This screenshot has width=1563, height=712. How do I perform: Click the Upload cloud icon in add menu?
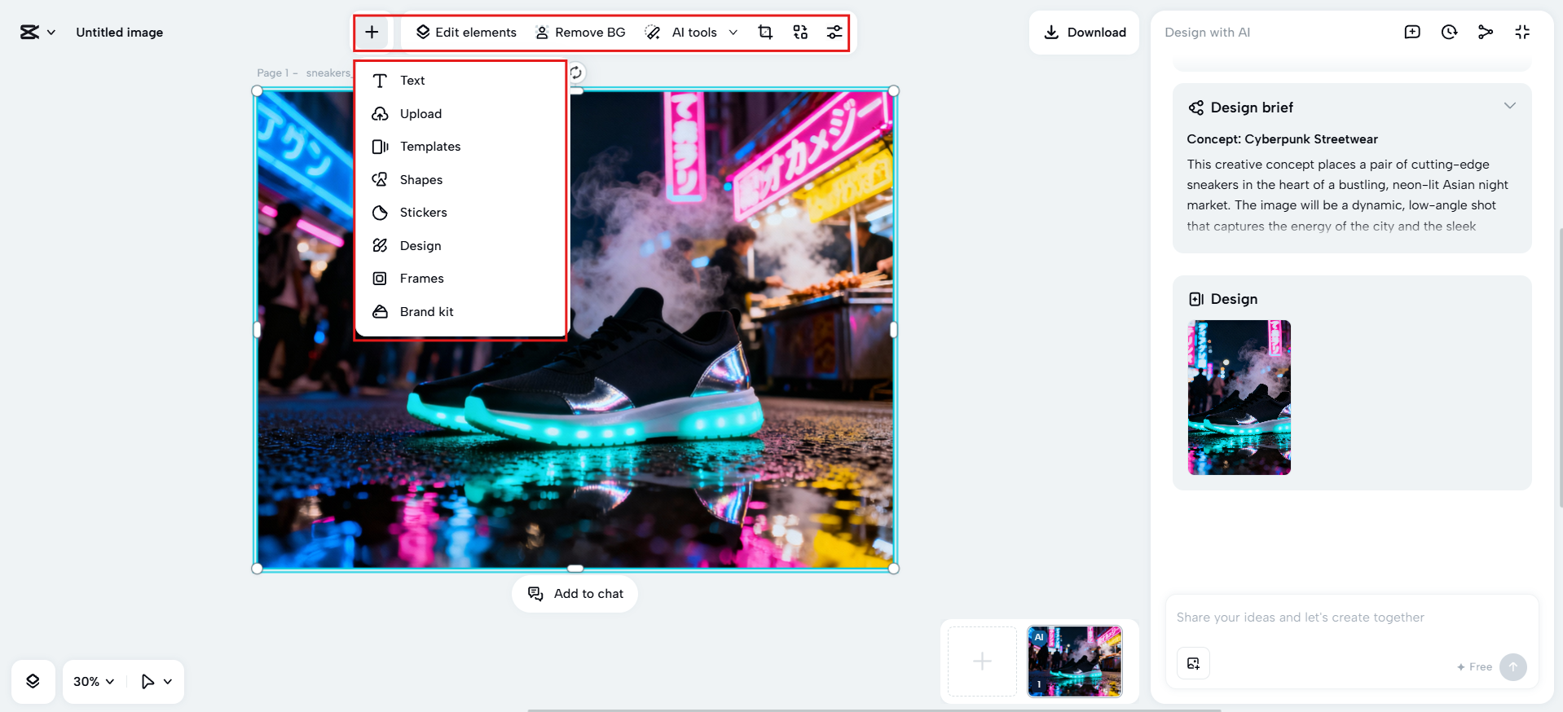380,114
